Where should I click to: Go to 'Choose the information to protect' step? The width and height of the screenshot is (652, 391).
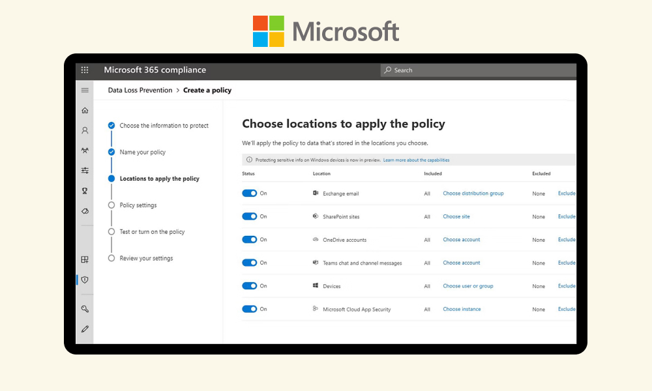pos(164,126)
